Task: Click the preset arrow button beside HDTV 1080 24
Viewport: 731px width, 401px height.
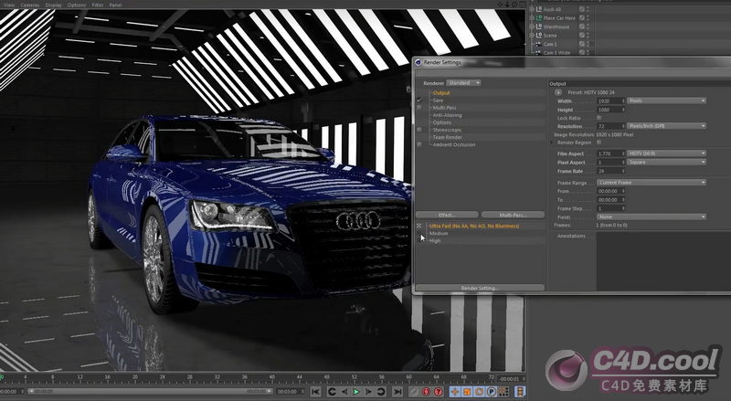Action: pos(558,92)
